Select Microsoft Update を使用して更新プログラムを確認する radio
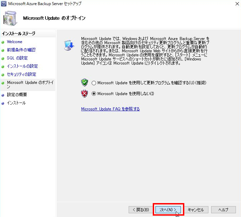241x217 pixels. [94, 83]
